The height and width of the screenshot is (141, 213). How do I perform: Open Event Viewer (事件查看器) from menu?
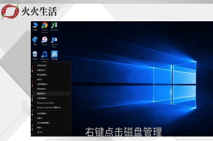[x=52, y=75]
